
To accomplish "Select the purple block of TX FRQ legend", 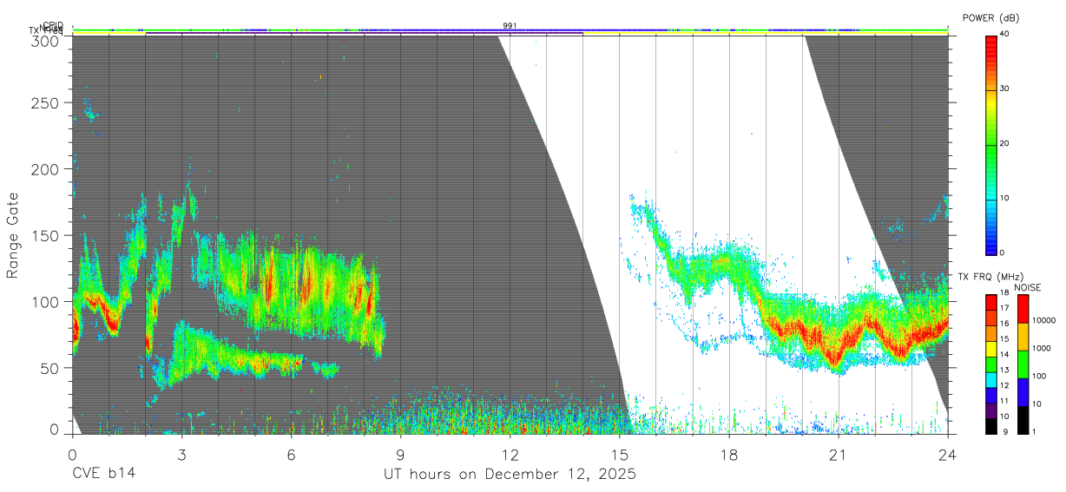I will pyautogui.click(x=991, y=411).
